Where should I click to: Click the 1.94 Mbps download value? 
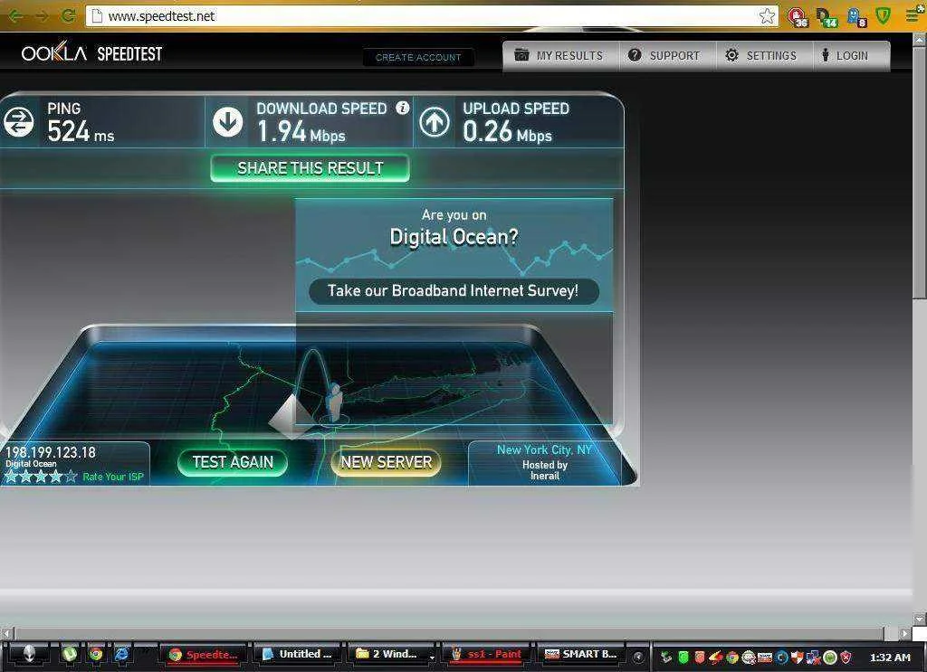(301, 131)
